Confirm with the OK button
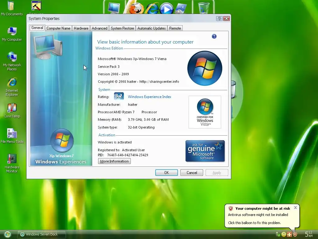Screen dimensions: 318x239 click(166, 172)
